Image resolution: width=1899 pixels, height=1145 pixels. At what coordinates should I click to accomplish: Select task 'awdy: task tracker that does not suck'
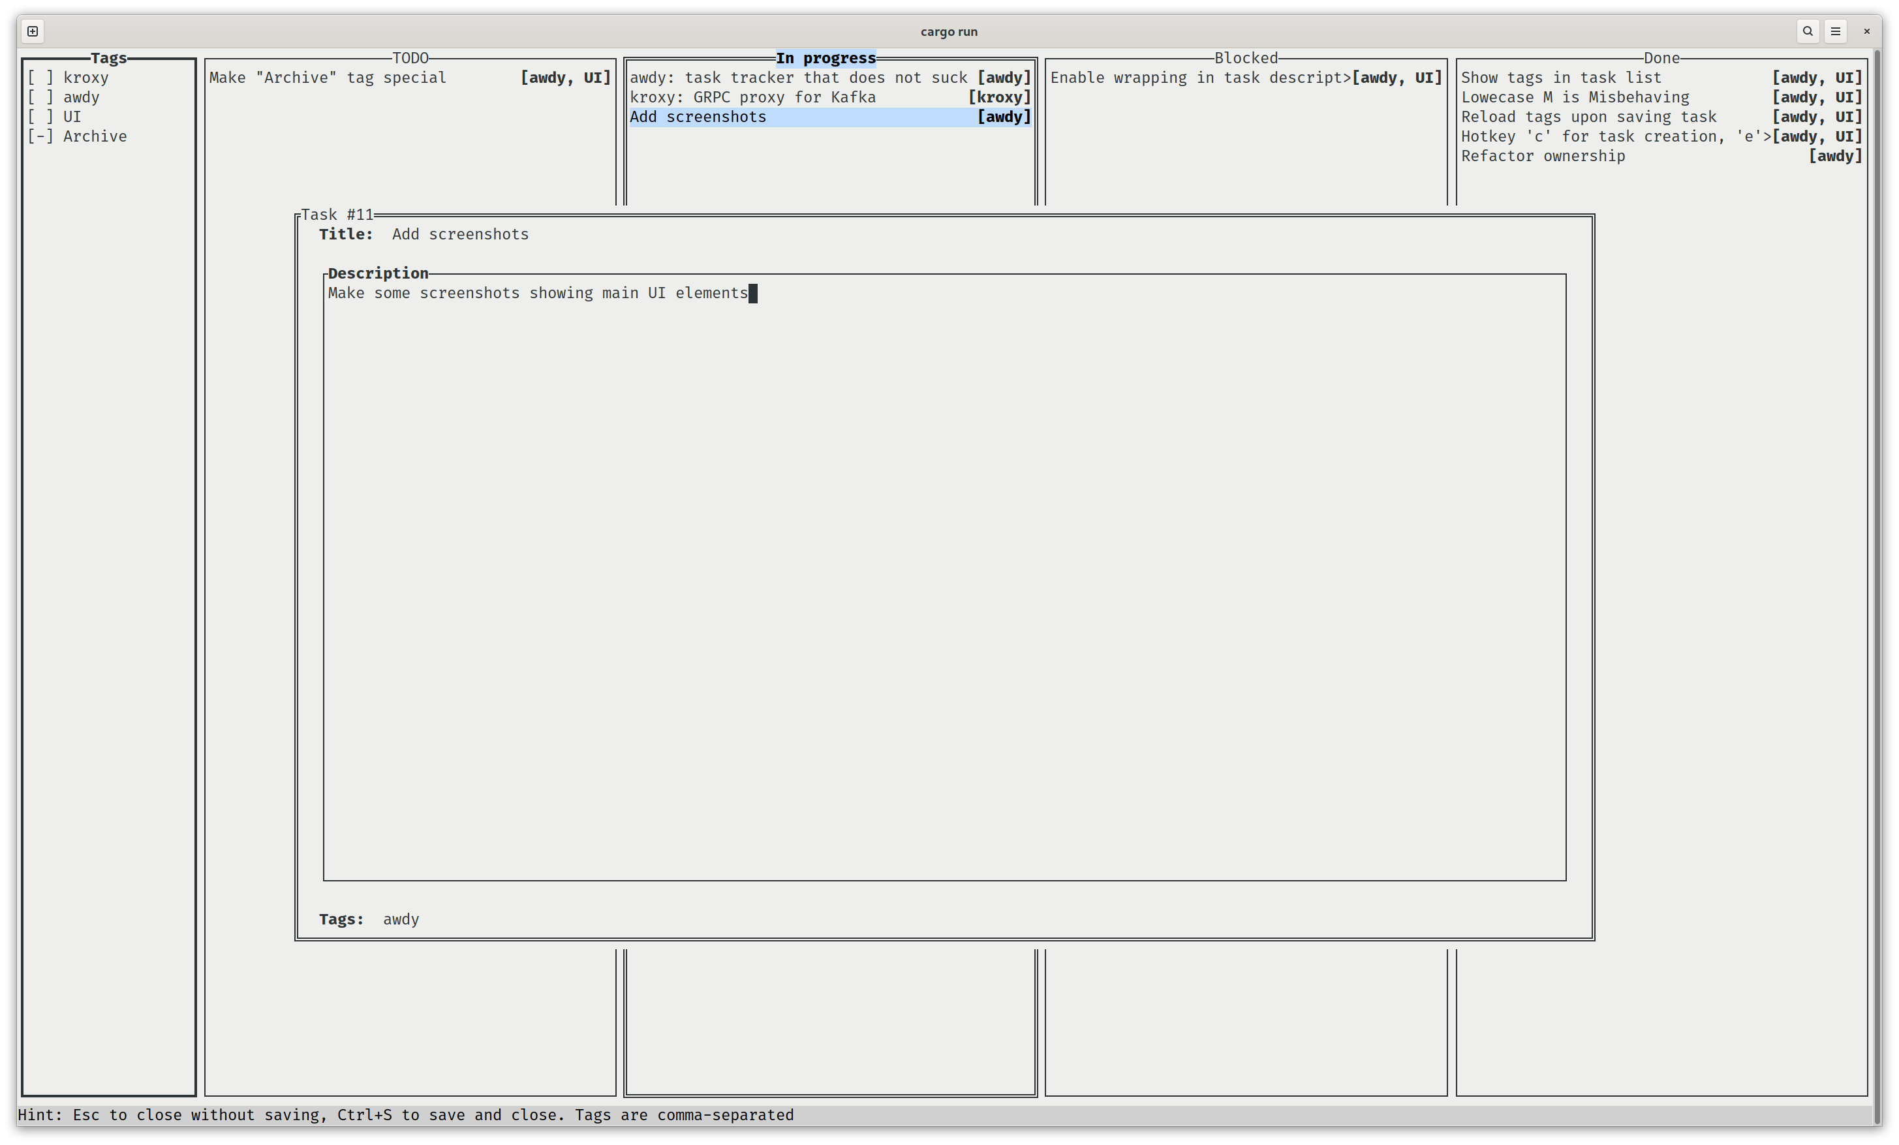coord(830,78)
